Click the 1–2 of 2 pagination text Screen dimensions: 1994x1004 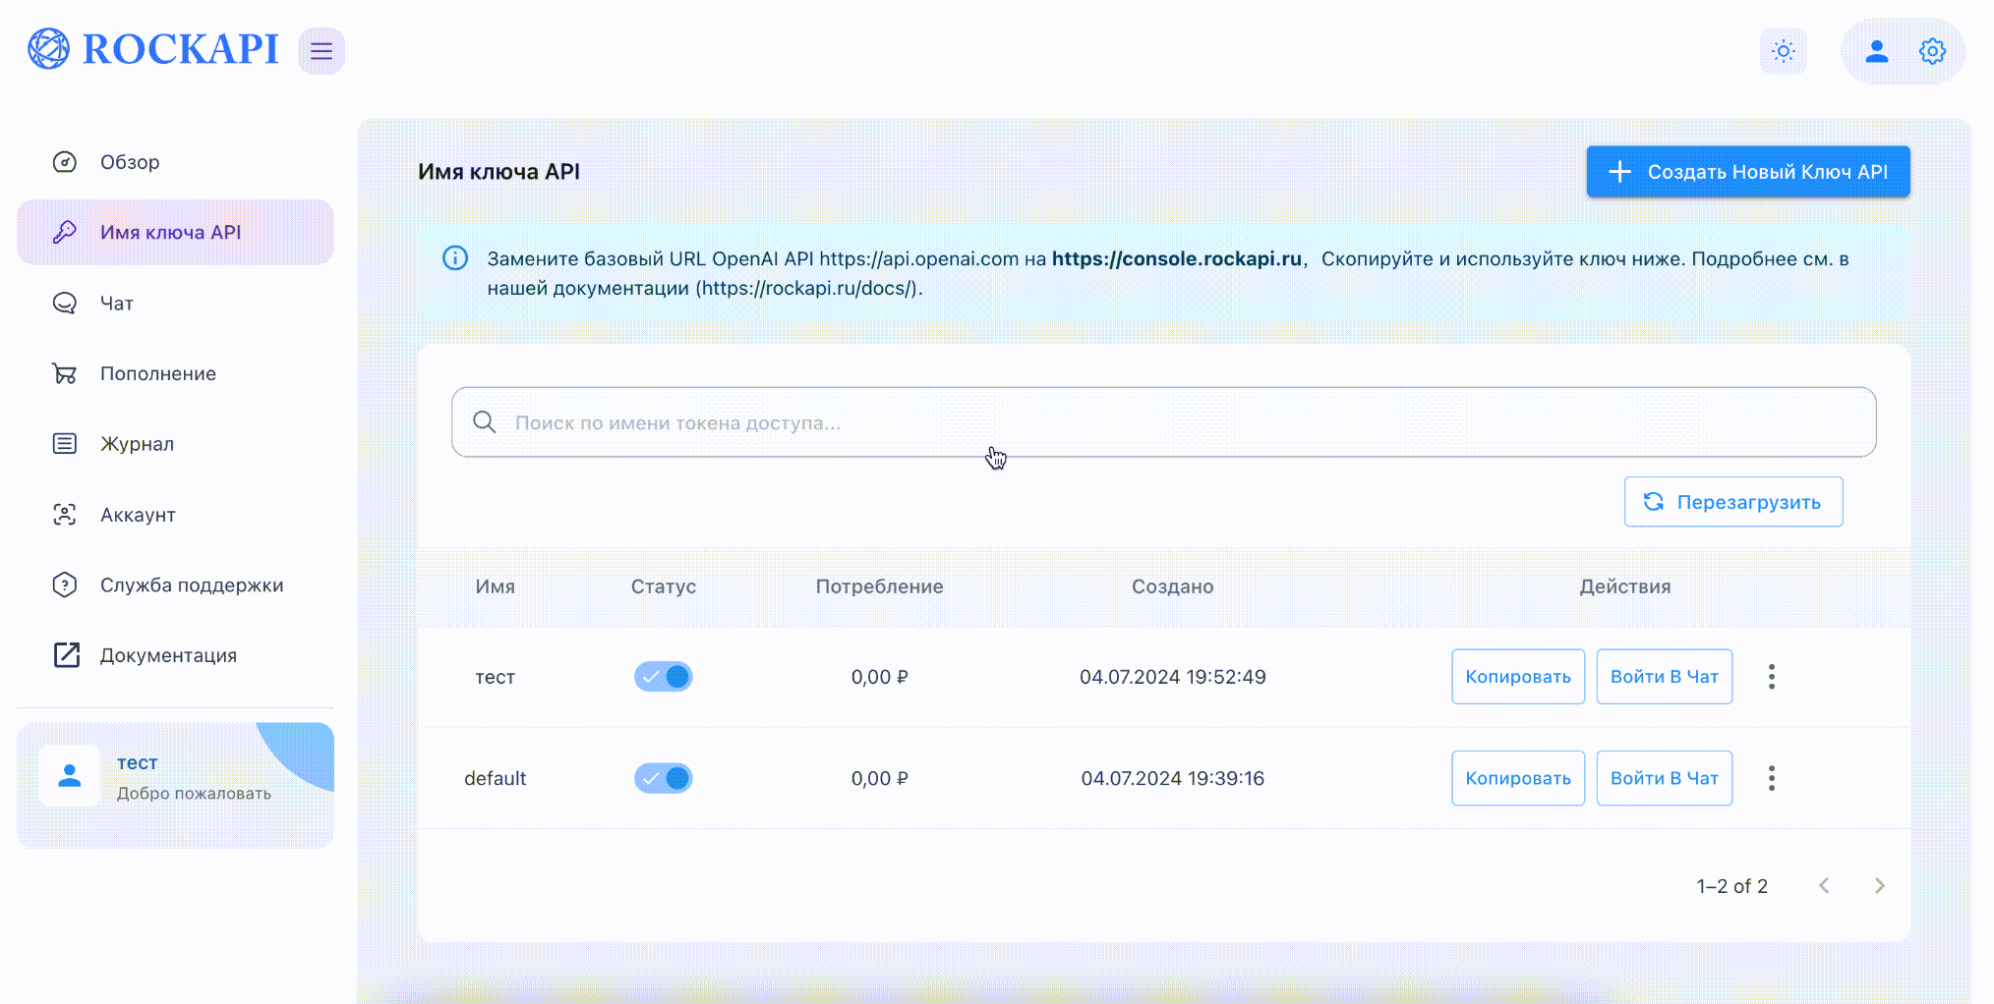point(1732,886)
